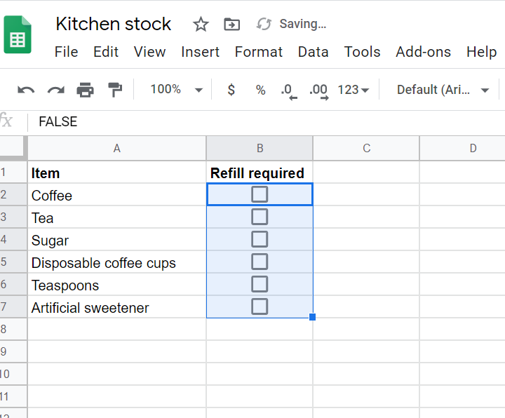Tick the Sugar refill checkbox
The height and width of the screenshot is (418, 505).
[x=260, y=239]
